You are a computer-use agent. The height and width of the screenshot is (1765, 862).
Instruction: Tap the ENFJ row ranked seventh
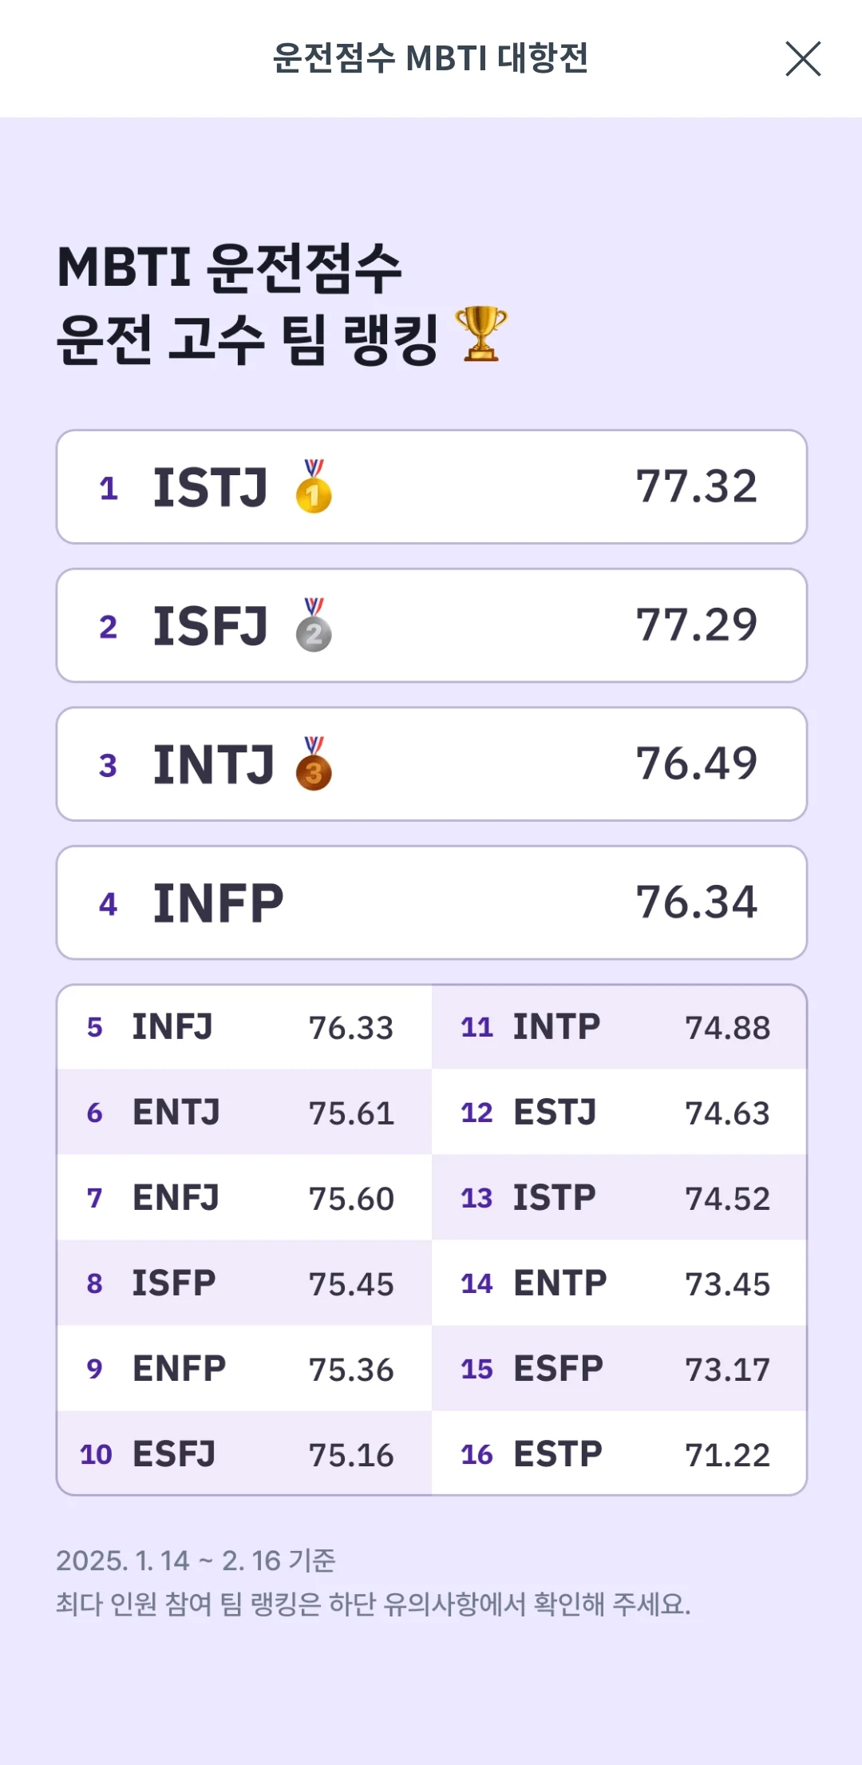pos(244,1198)
